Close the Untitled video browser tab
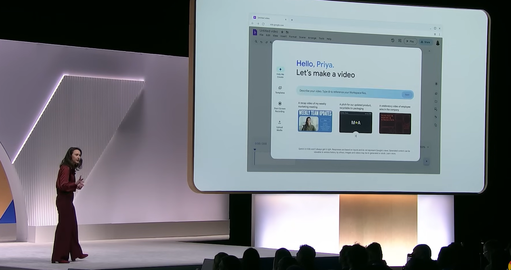The height and width of the screenshot is (270, 511). point(286,19)
